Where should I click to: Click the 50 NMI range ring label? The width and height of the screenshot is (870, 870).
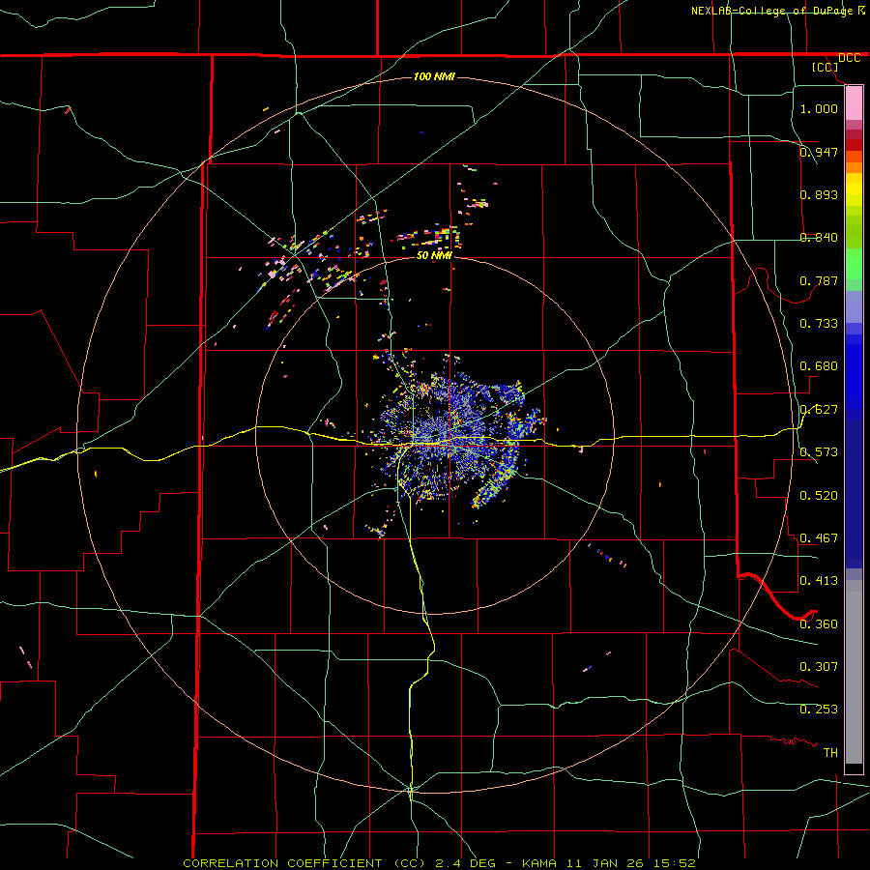(x=434, y=256)
